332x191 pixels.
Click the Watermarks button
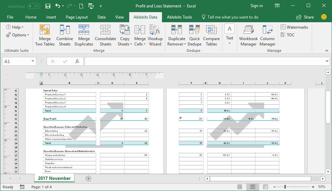[294, 27]
